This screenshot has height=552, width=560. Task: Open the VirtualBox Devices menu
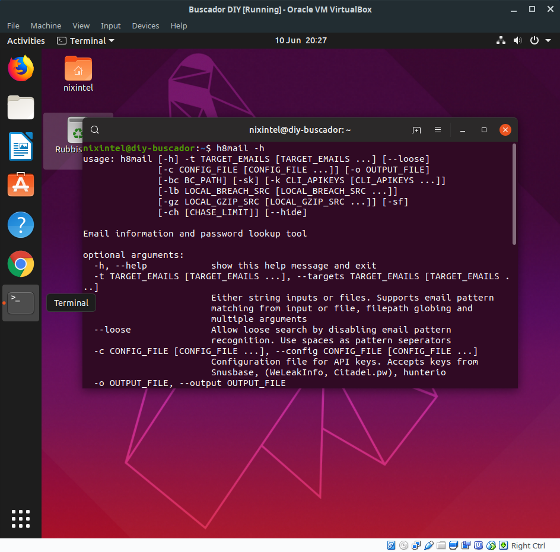point(145,25)
